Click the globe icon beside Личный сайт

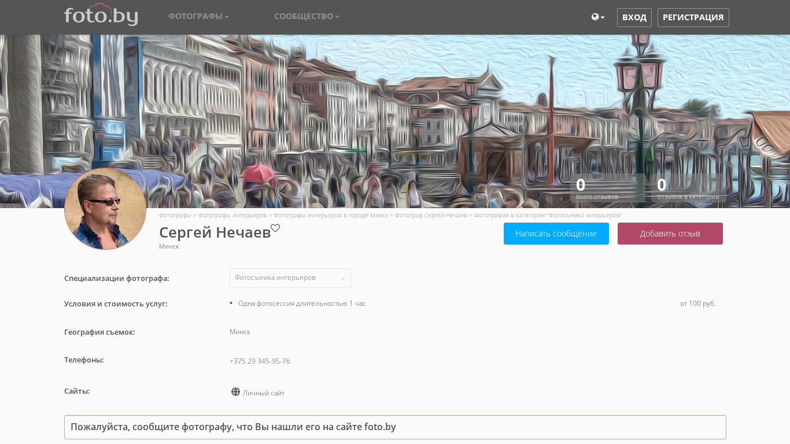tap(235, 392)
